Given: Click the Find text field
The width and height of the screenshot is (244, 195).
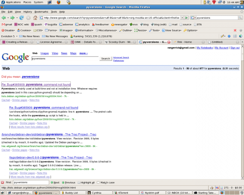Looking at the screenshot, I should point(31,182).
